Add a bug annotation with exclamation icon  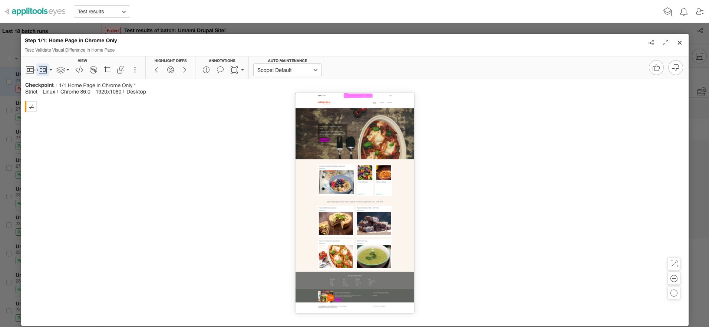tap(206, 70)
